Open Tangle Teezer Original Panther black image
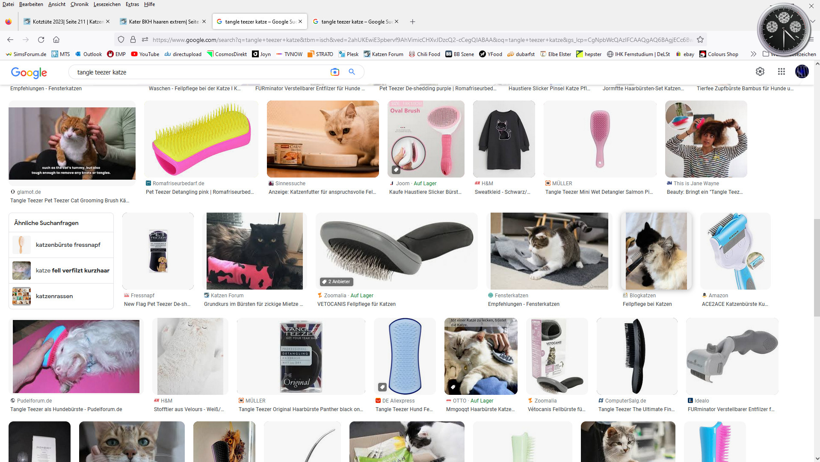 click(301, 356)
